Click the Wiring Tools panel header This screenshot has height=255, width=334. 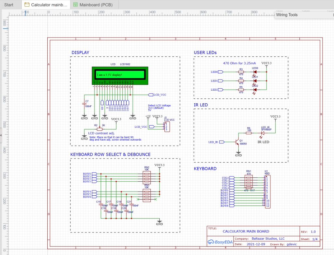click(x=287, y=15)
